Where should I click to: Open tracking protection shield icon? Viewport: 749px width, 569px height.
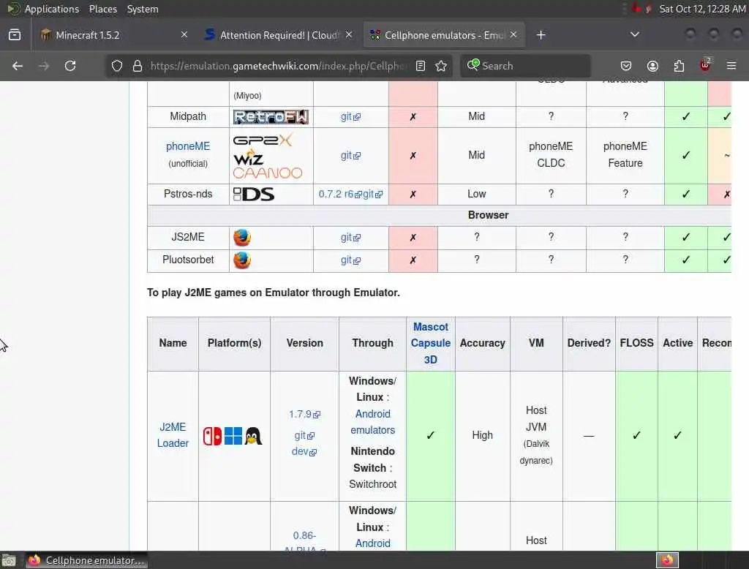(117, 66)
